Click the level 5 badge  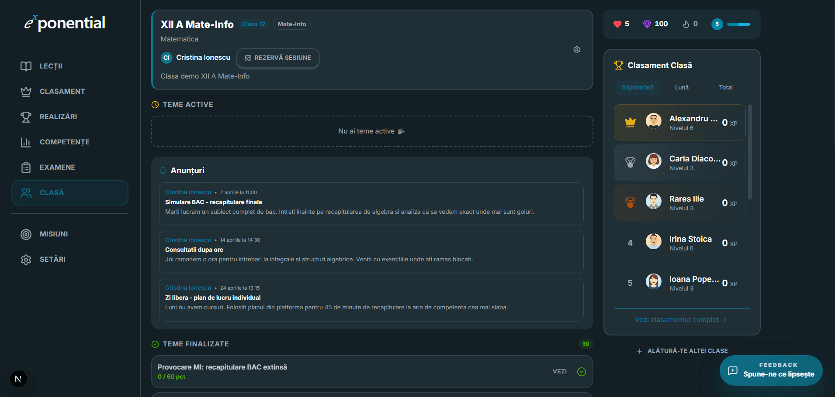[717, 24]
